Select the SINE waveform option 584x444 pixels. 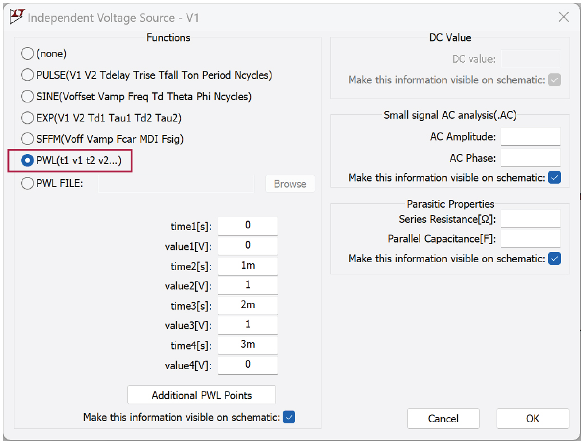tap(27, 96)
